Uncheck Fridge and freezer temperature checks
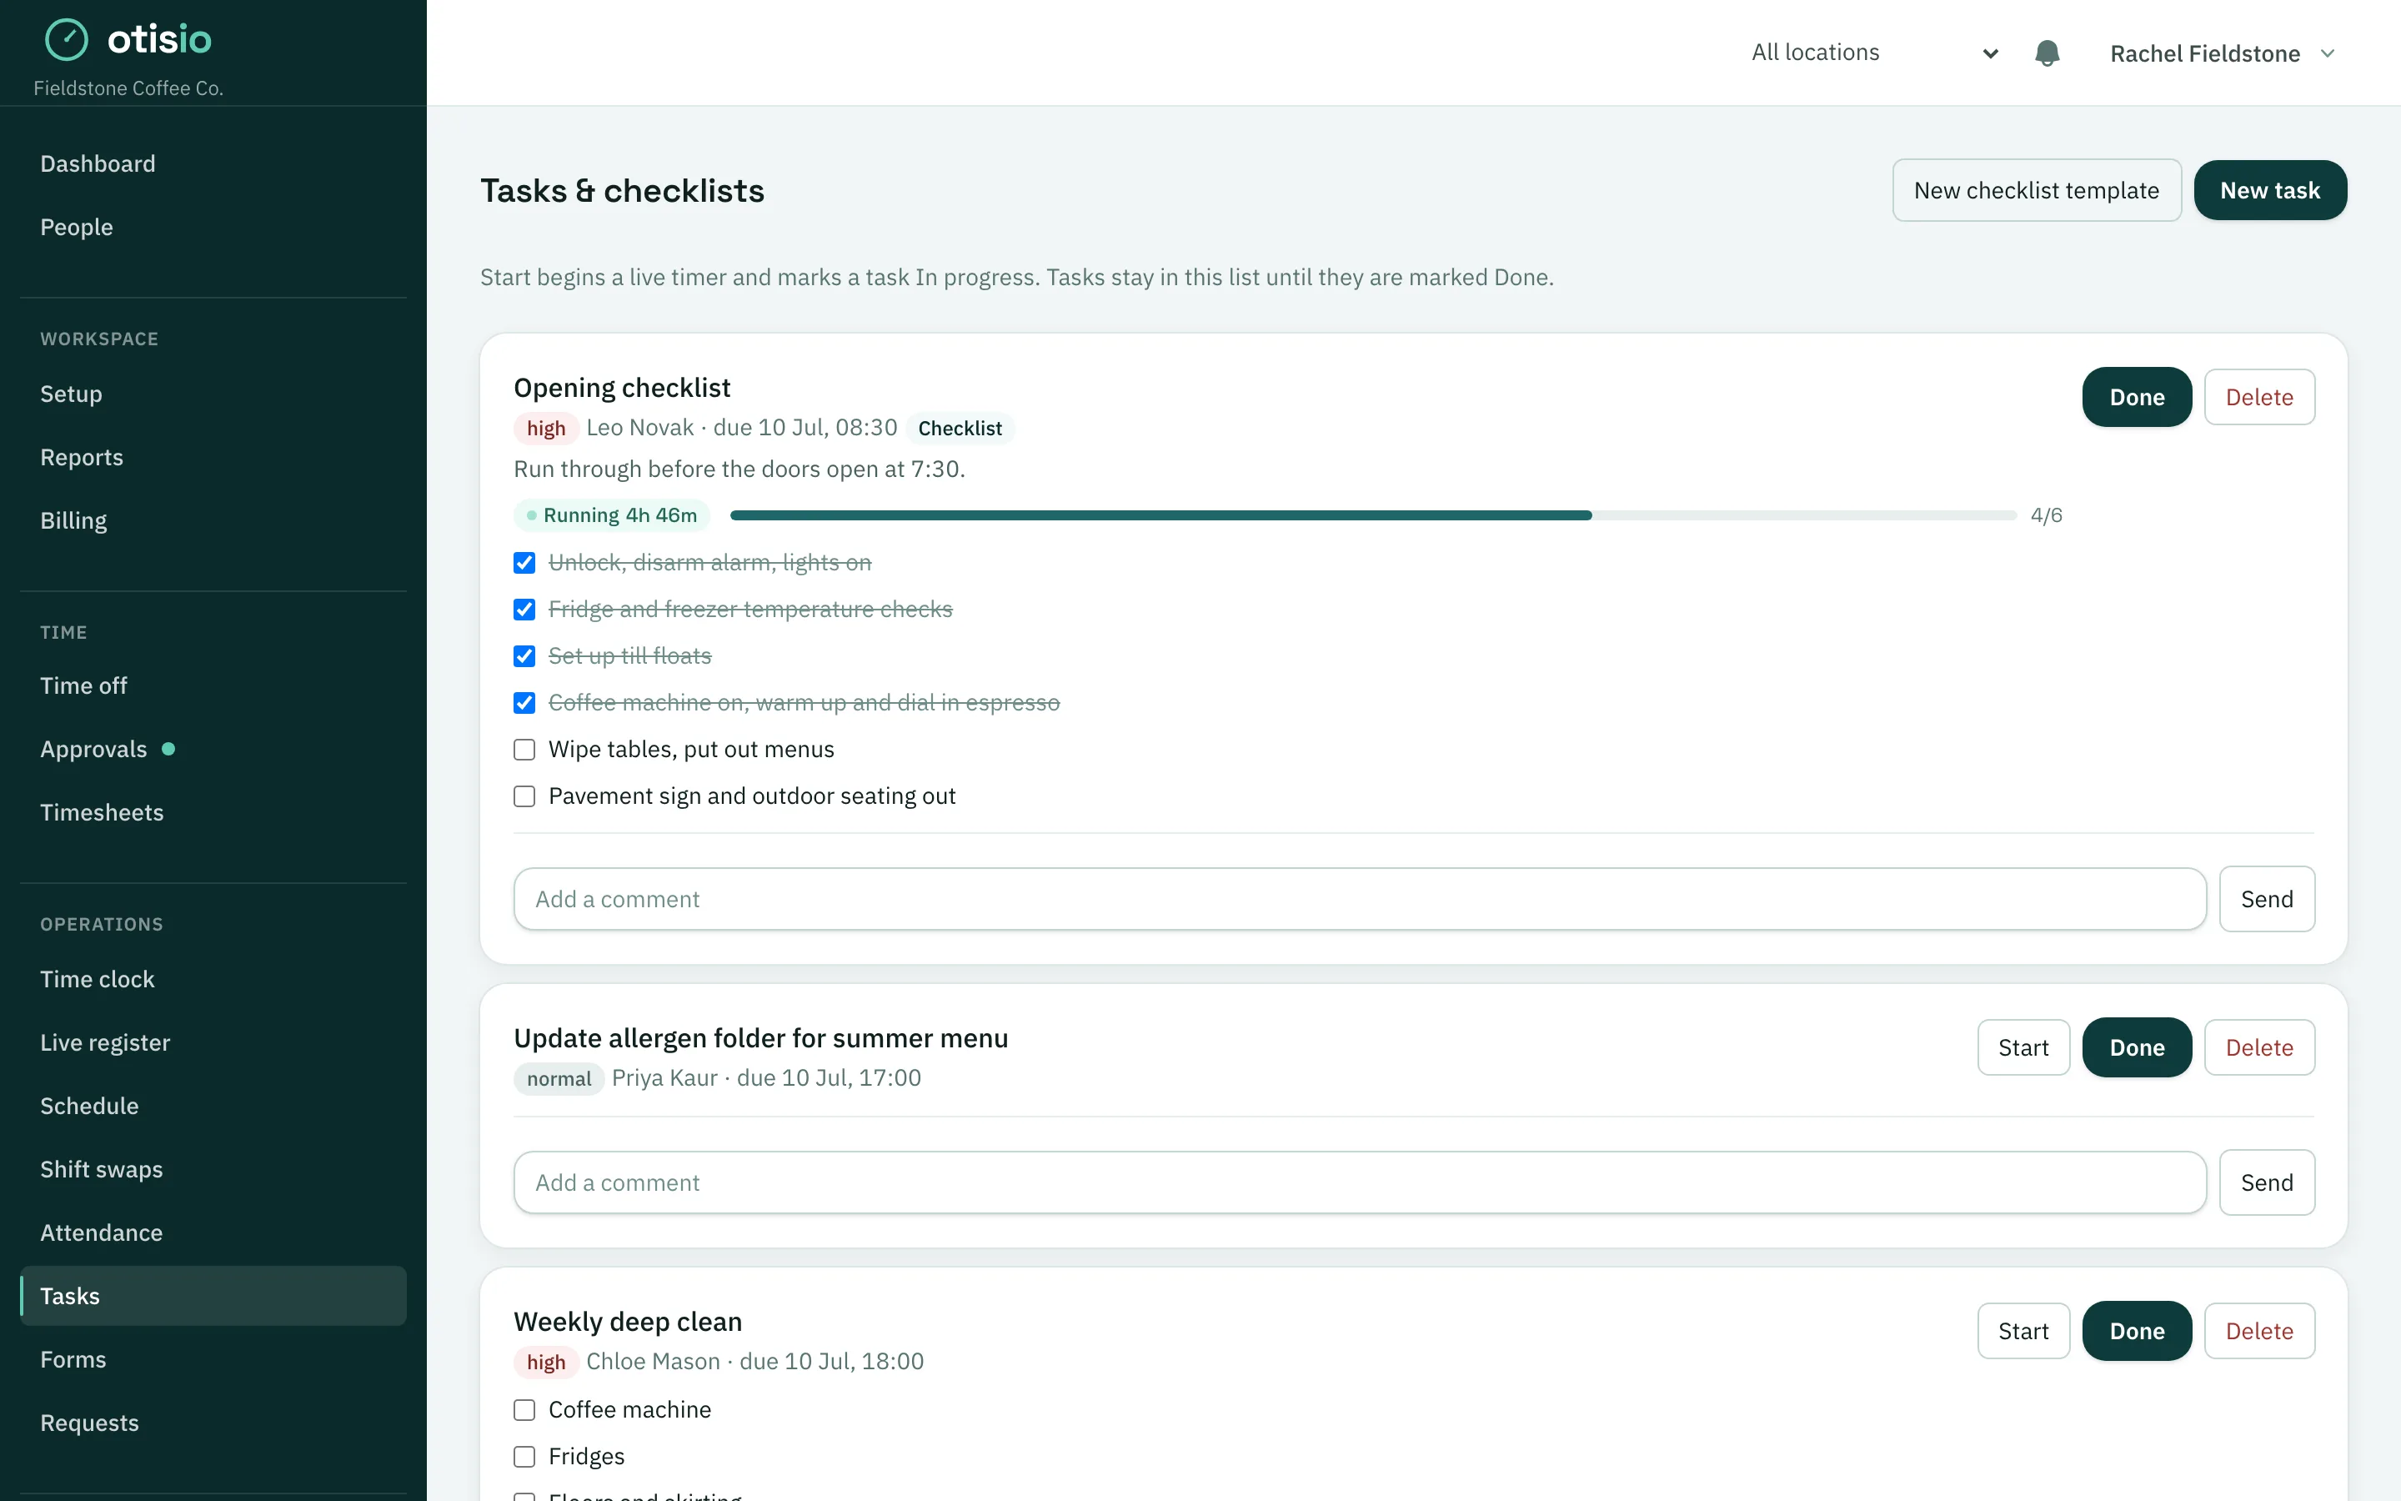Image resolution: width=2401 pixels, height=1501 pixels. click(525, 610)
